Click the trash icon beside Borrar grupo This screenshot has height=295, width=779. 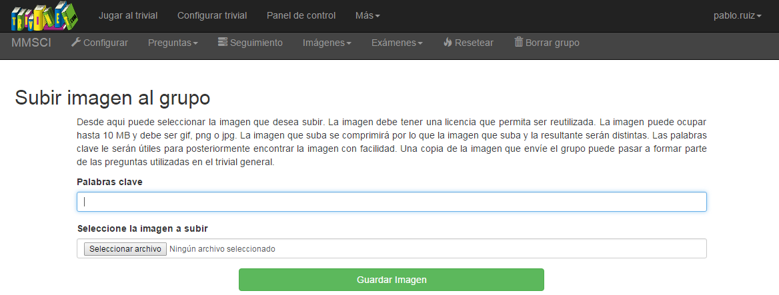[x=519, y=42]
